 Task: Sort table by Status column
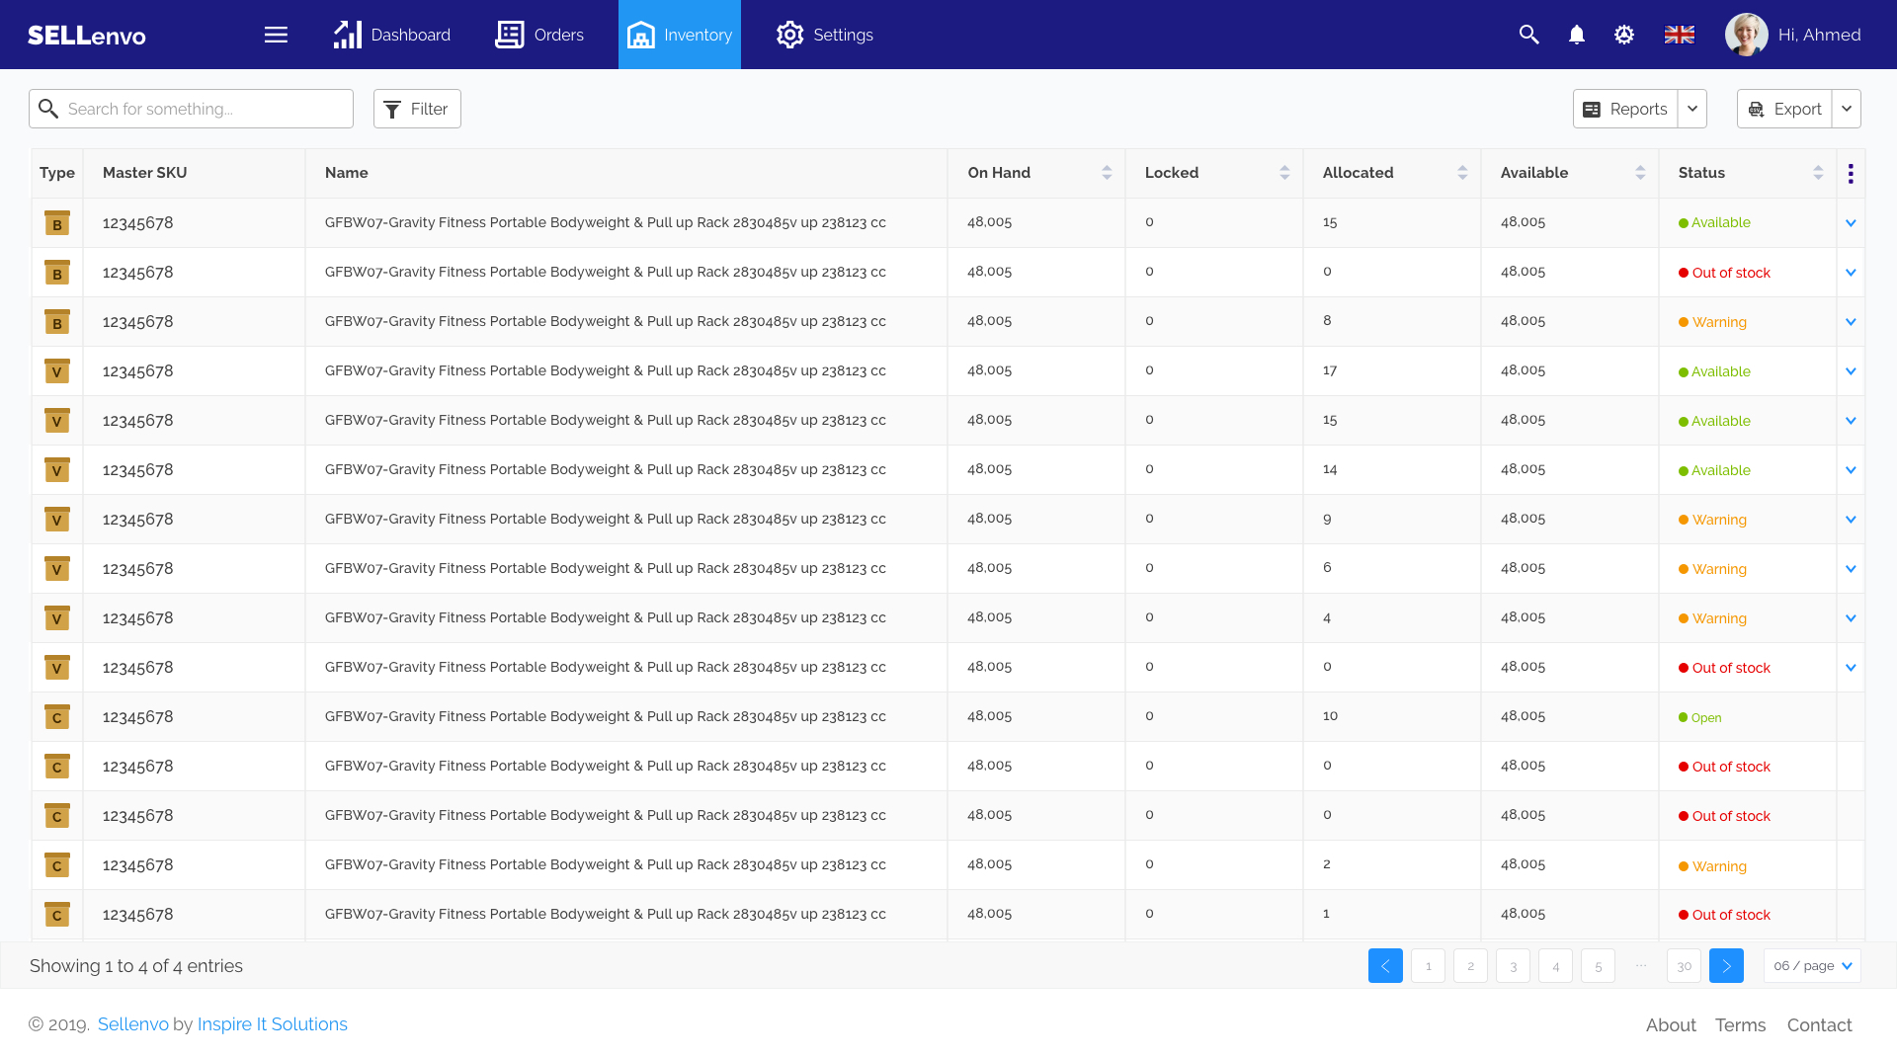1818,173
